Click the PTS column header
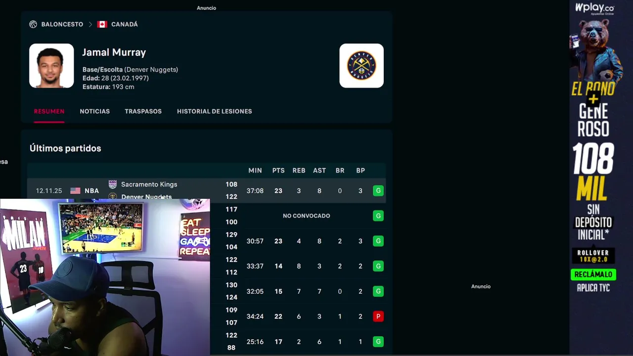 pyautogui.click(x=278, y=171)
